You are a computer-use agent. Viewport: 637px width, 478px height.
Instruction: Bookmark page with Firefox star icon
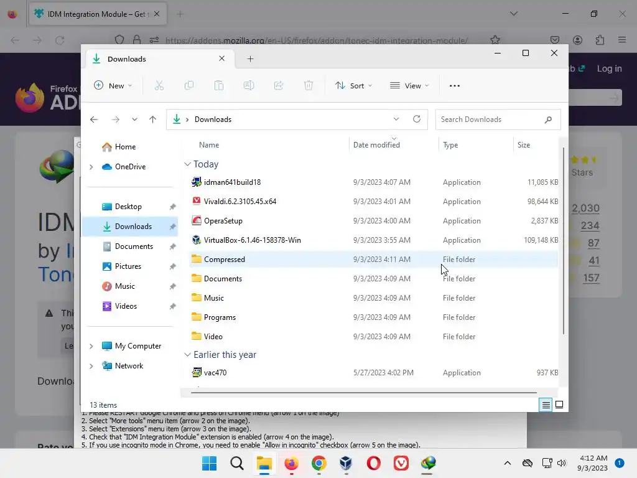495,40
